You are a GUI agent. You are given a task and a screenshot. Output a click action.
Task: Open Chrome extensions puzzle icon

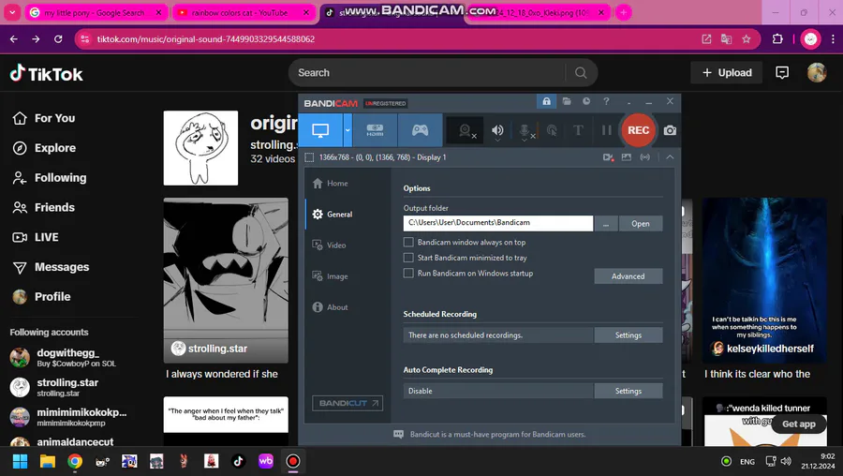[777, 38]
